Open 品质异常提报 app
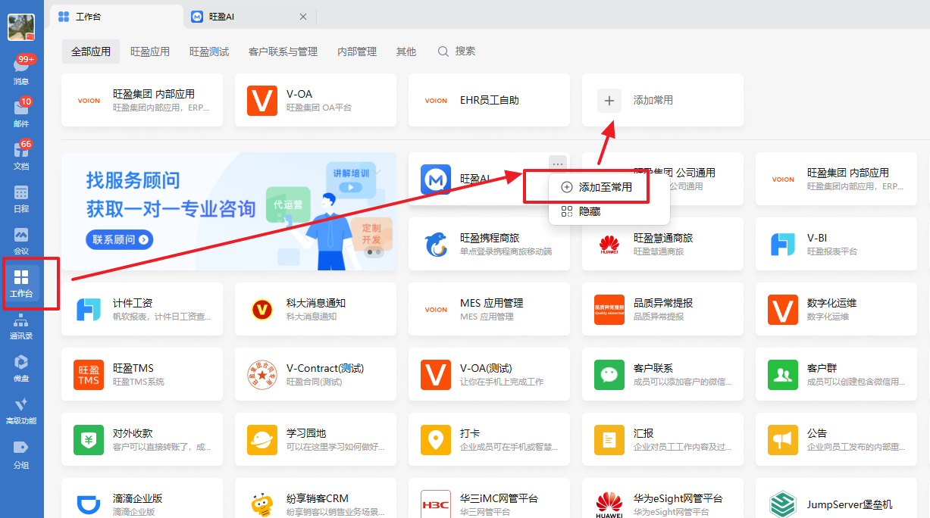 point(663,309)
